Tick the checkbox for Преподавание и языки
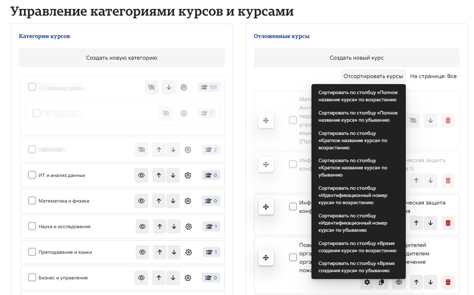The width and height of the screenshot is (474, 295). 32,252
